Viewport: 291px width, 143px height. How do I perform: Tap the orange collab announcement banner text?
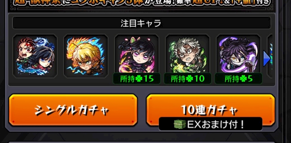[142, 3]
